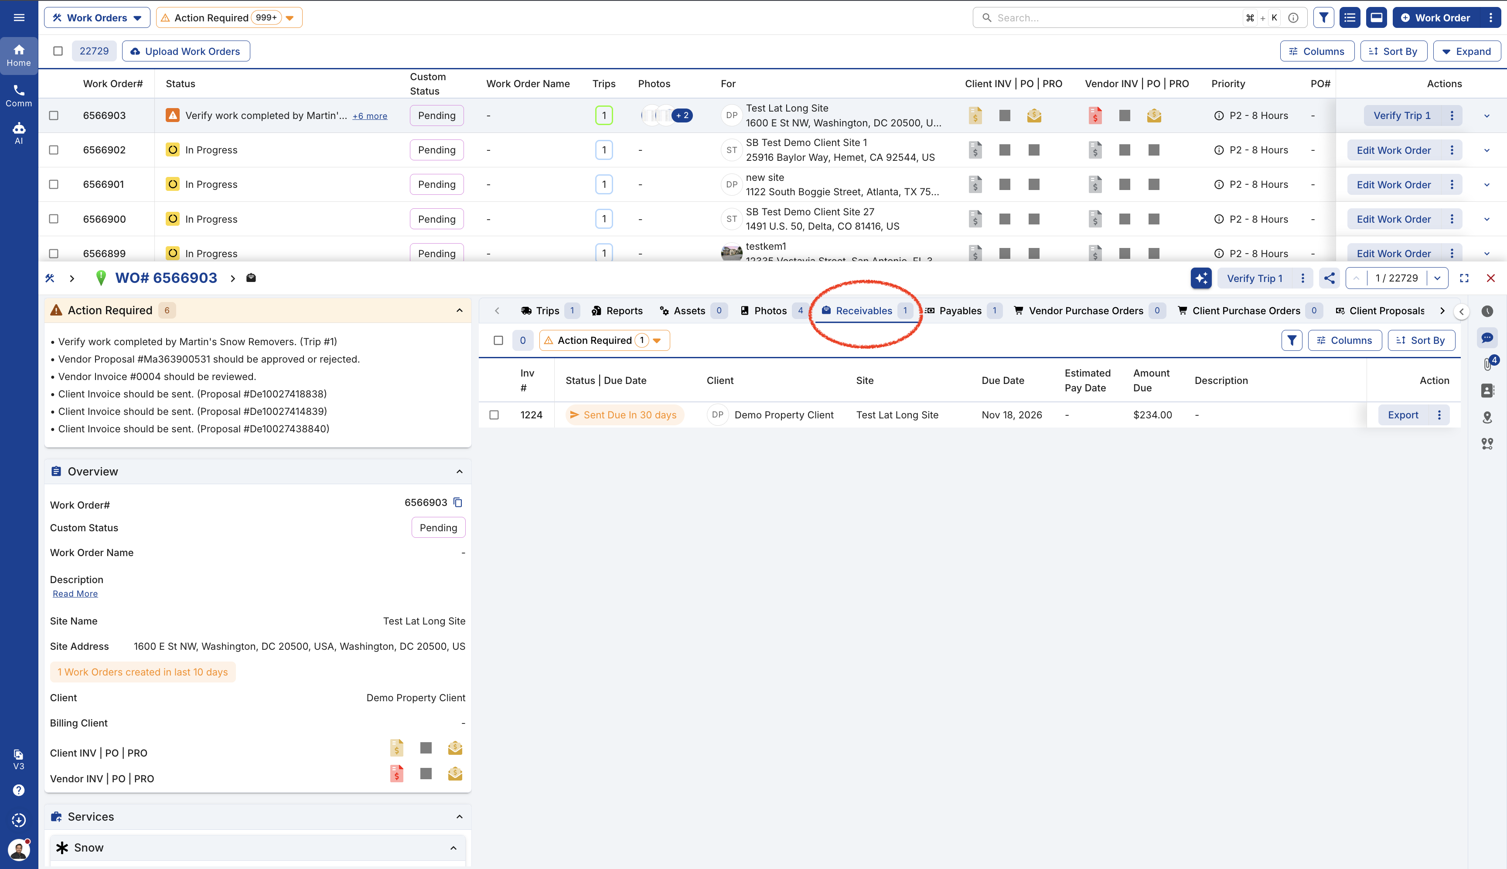Viewport: 1507px width, 869px height.
Task: Open Comm phone icon in sidebar
Action: pyautogui.click(x=18, y=96)
